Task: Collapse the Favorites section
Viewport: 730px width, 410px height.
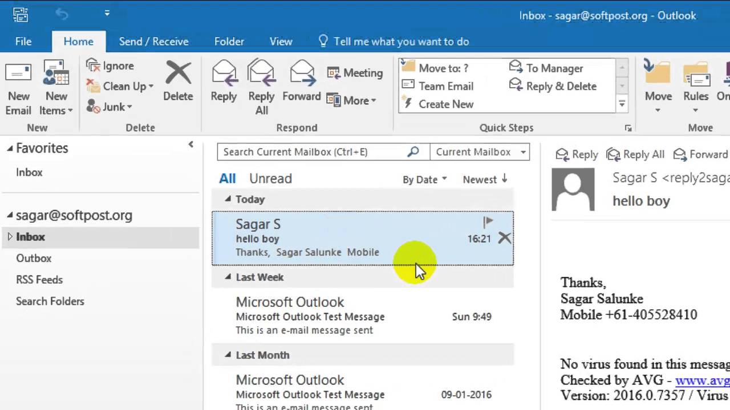Action: 10,148
